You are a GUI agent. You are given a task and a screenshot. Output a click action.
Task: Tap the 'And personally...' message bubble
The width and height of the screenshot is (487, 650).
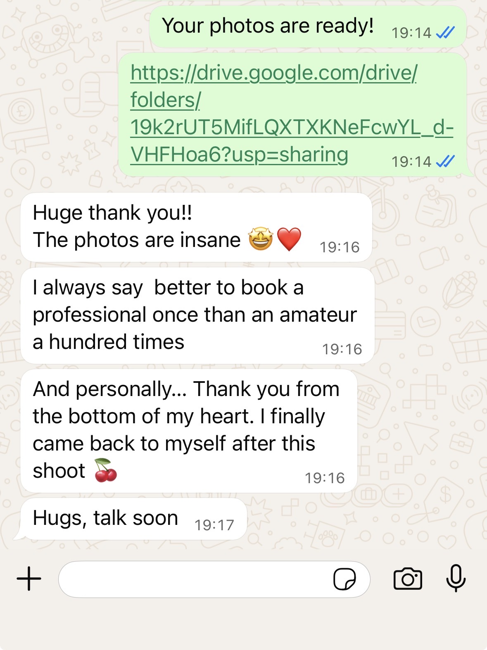[x=189, y=431]
